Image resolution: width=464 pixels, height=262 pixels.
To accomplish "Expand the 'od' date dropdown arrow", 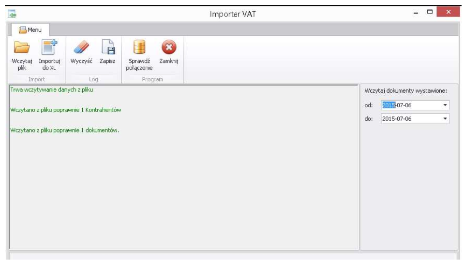I will 445,105.
